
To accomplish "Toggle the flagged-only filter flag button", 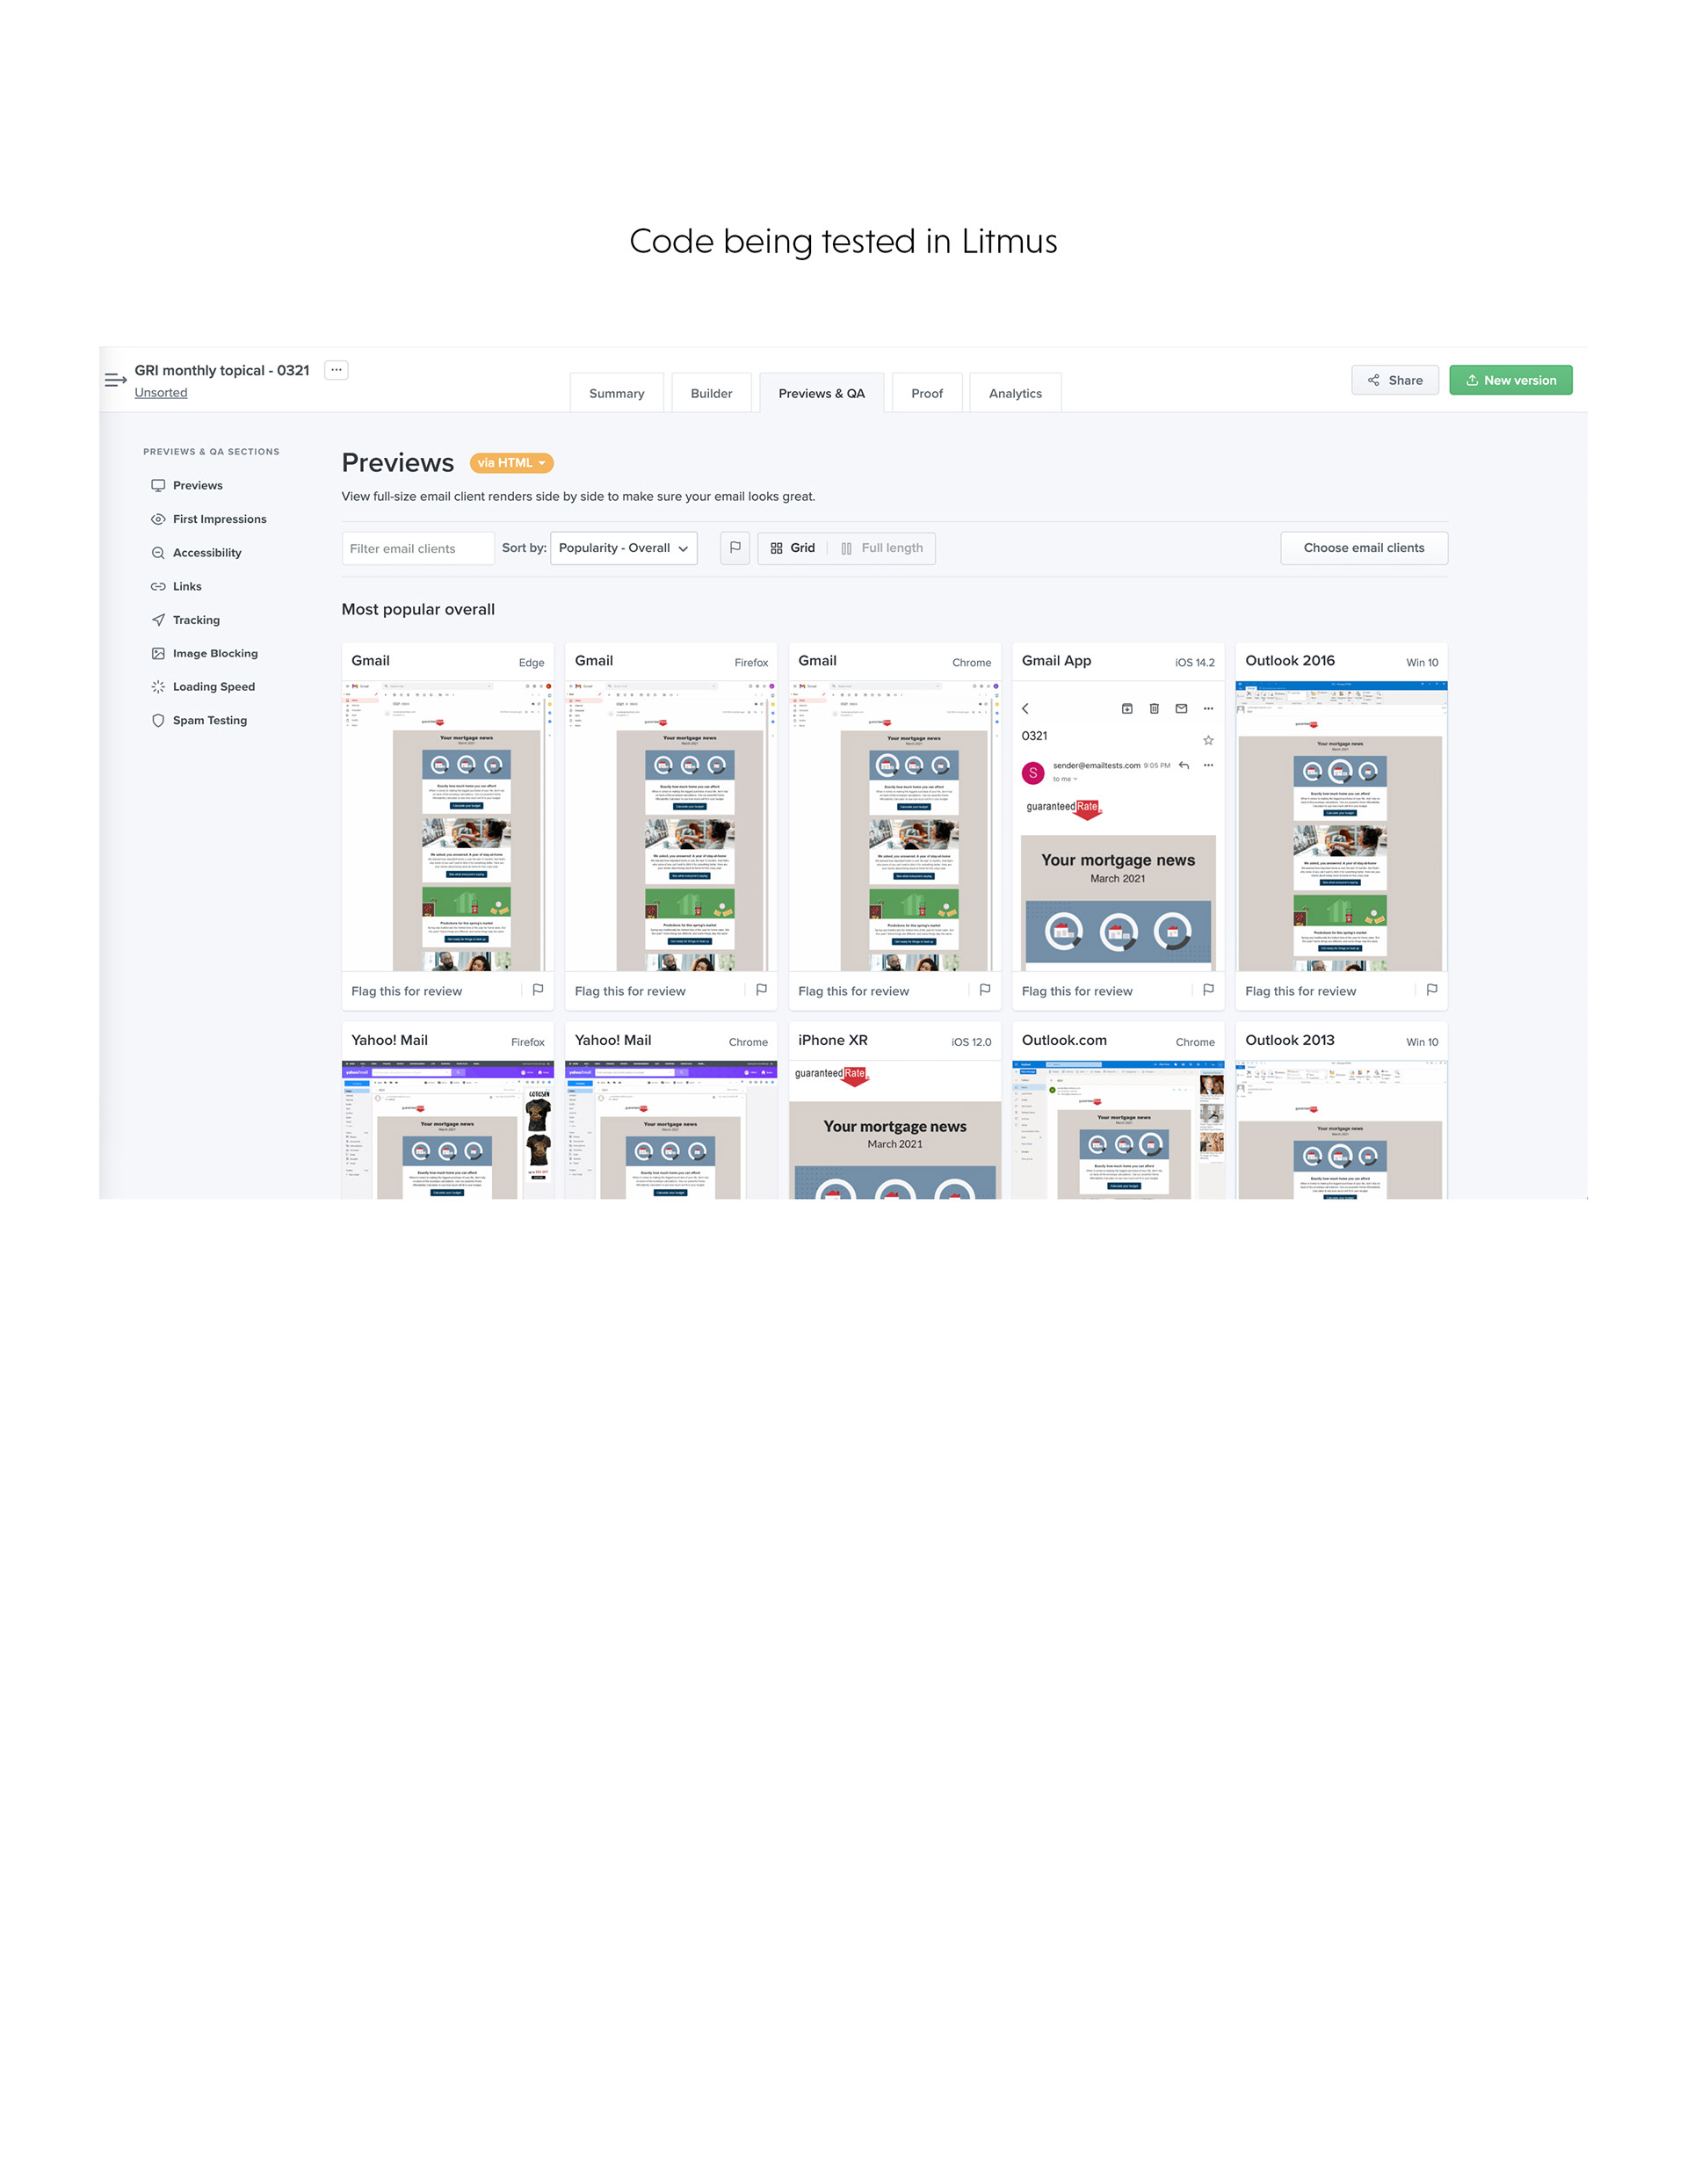I will pyautogui.click(x=735, y=548).
